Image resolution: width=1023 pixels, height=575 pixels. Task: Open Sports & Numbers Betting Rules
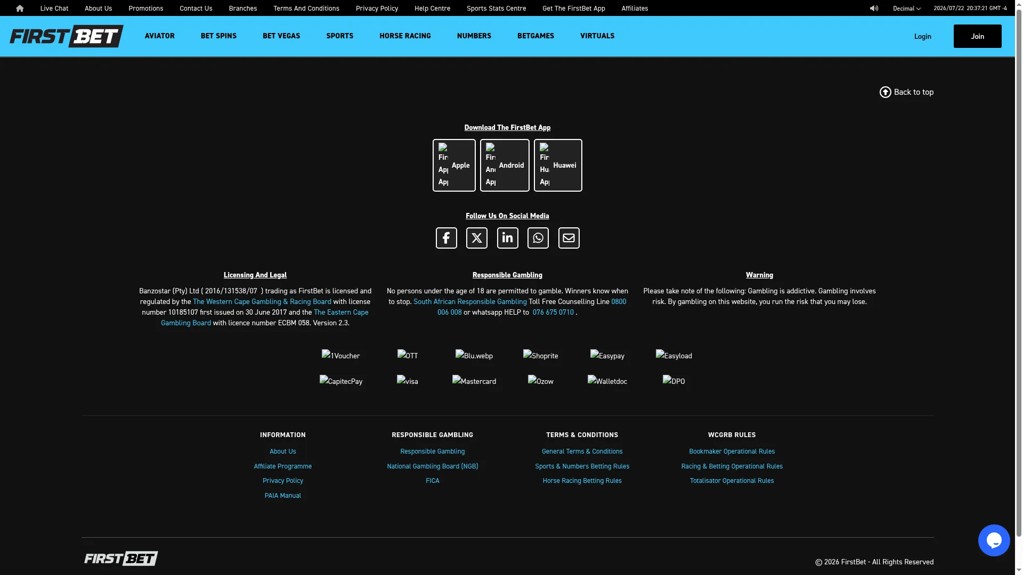(x=582, y=466)
